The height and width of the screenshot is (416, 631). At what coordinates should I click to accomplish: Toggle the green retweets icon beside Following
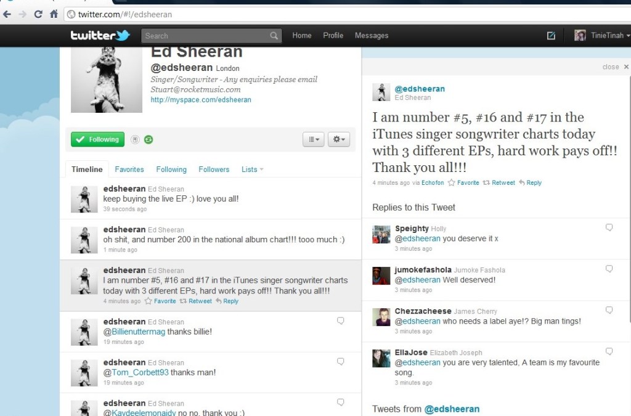point(149,140)
